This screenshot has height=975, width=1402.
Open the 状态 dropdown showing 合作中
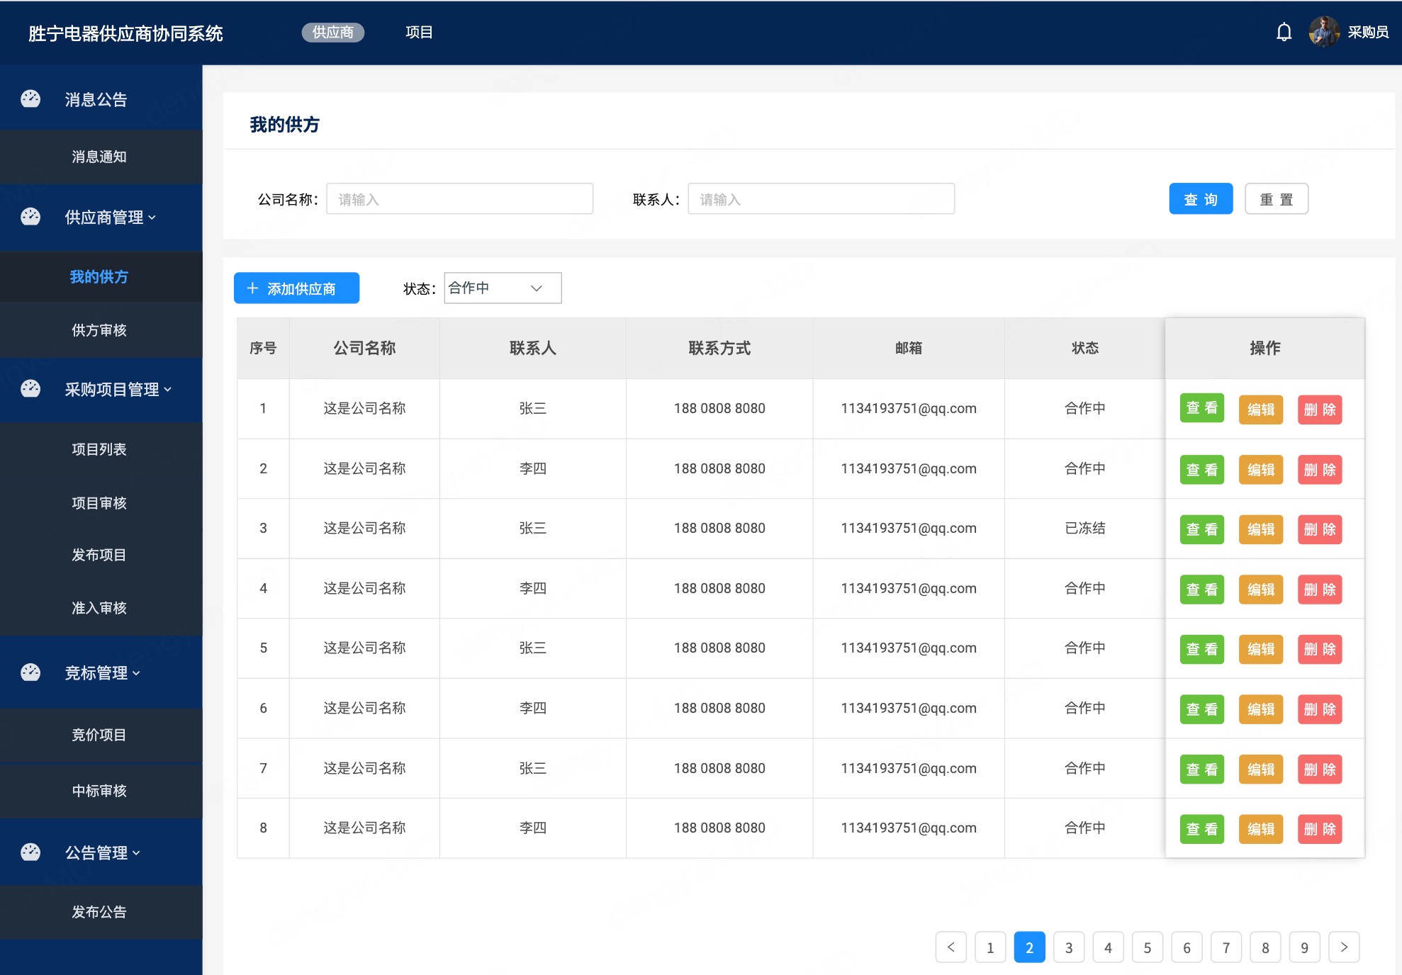pos(503,288)
